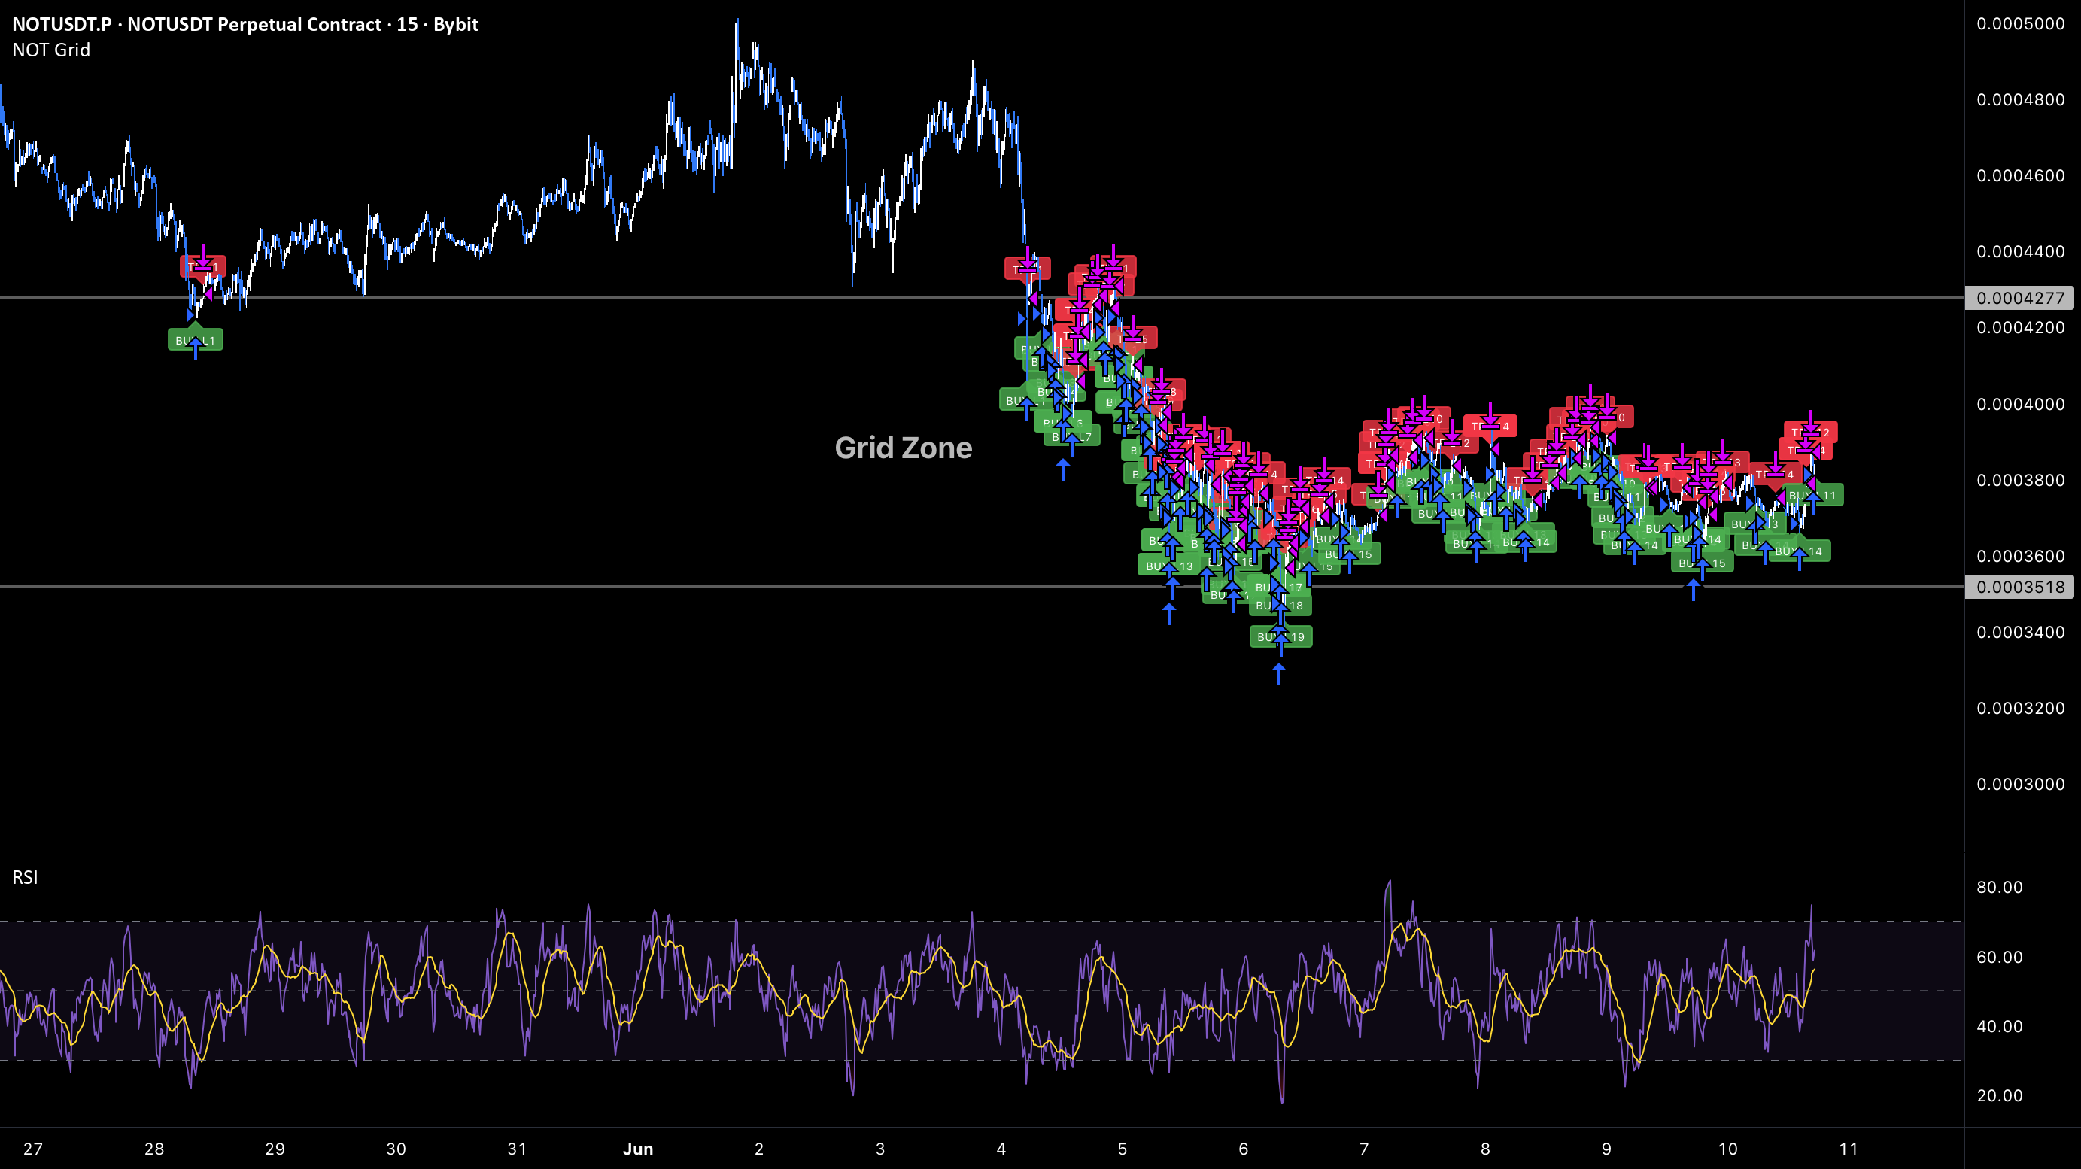
Task: Select the NOT Grid indicator label
Action: pos(51,50)
